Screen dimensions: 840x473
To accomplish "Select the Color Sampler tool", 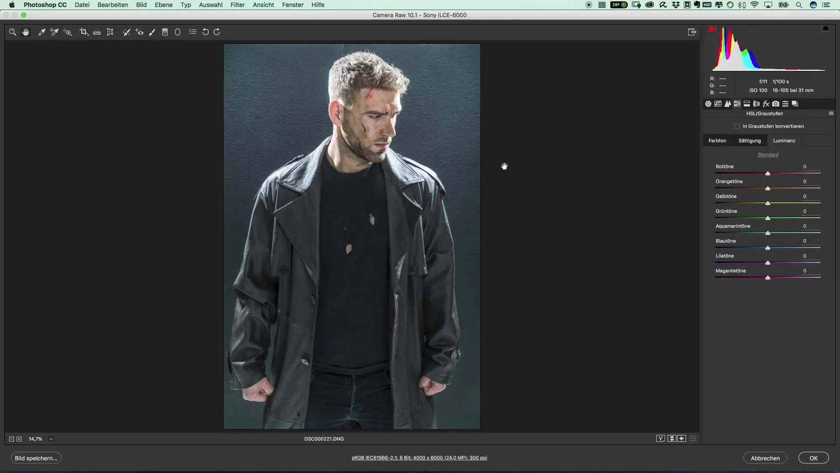I will [54, 32].
